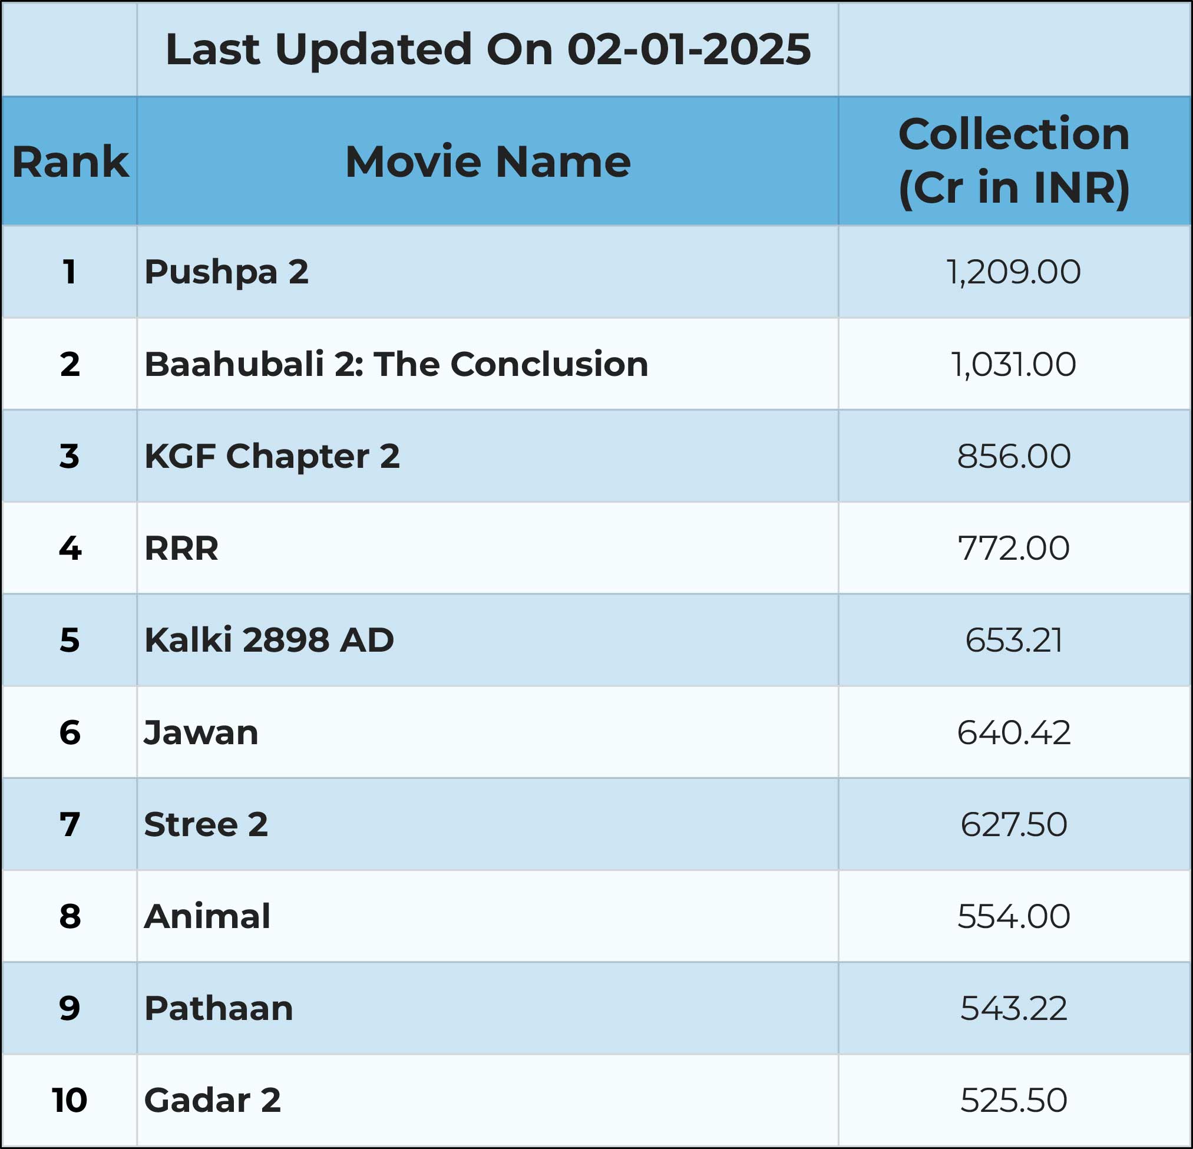The width and height of the screenshot is (1193, 1149).
Task: Select the 640.42 collection cell
Action: (1014, 732)
